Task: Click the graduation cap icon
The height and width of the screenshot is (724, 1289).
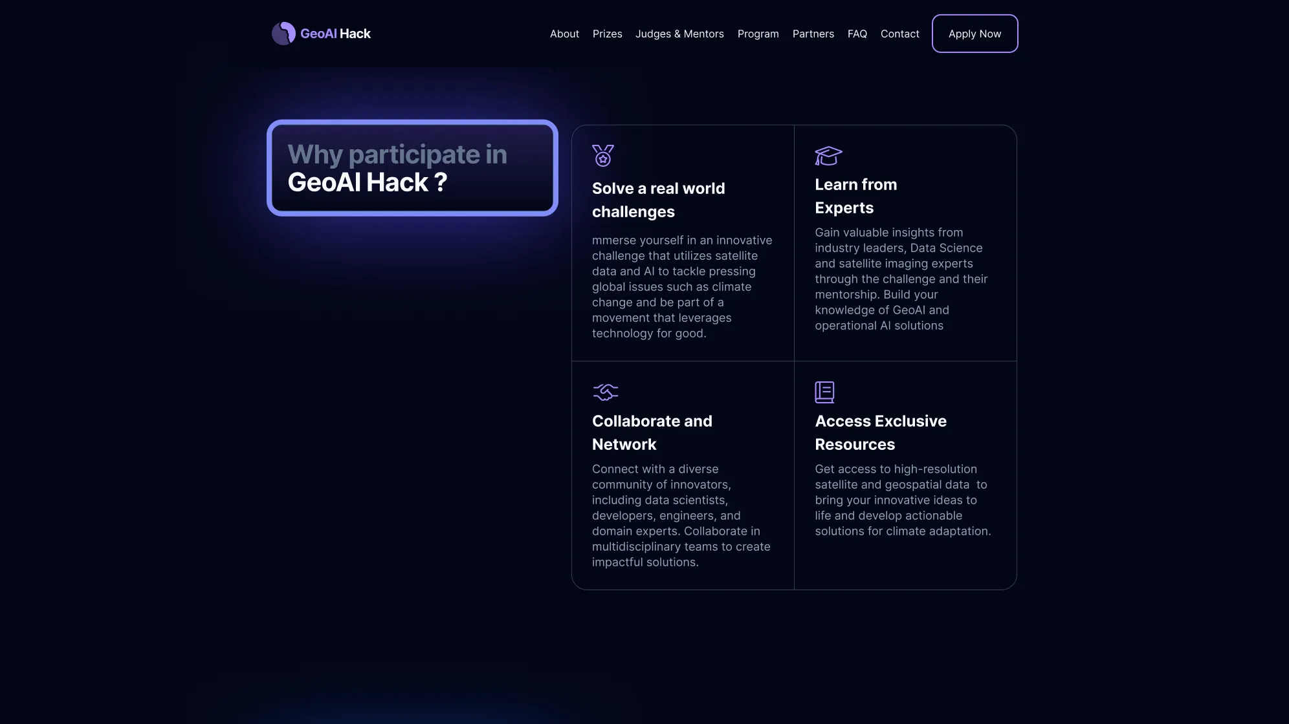Action: [828, 155]
